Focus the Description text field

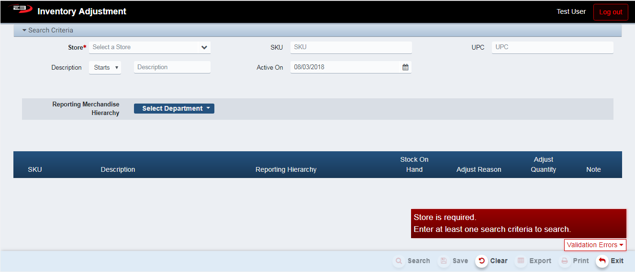172,67
